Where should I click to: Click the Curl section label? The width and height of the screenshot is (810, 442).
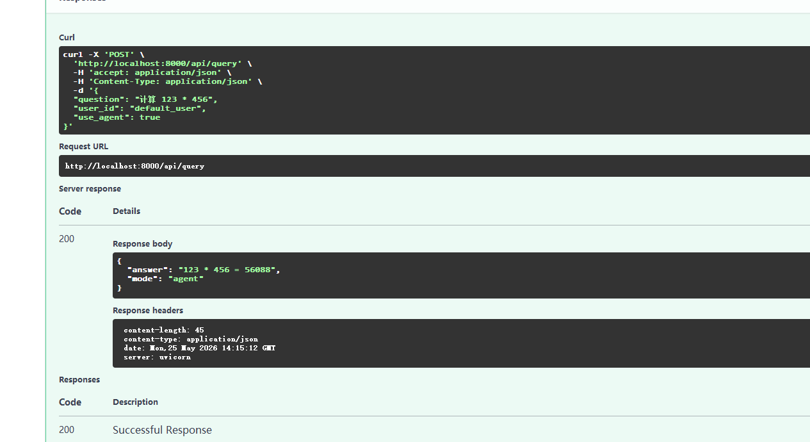click(x=67, y=38)
